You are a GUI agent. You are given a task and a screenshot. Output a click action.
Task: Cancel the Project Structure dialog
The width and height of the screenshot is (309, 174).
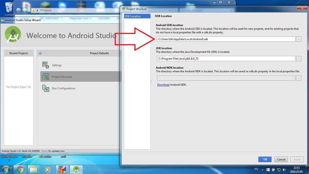[x=281, y=159]
